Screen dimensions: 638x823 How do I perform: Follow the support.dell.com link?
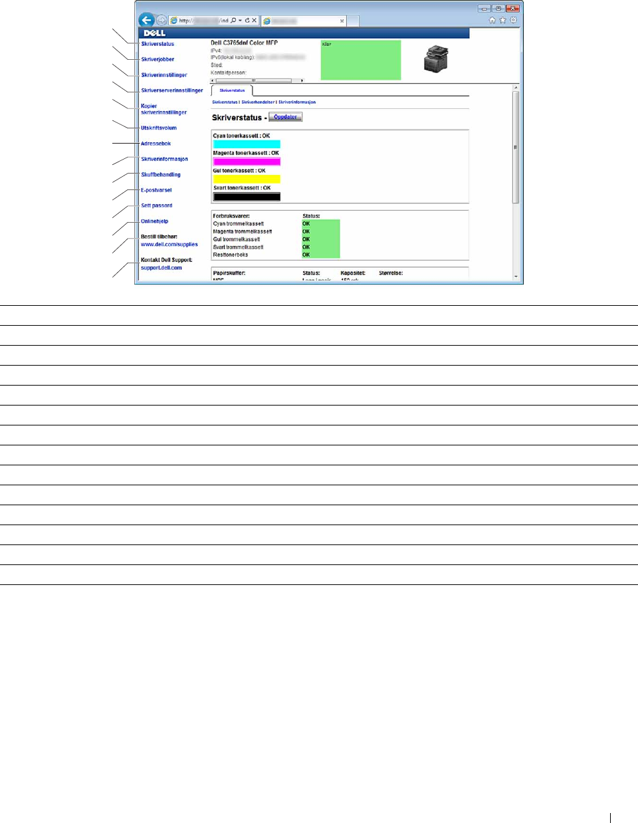[161, 268]
